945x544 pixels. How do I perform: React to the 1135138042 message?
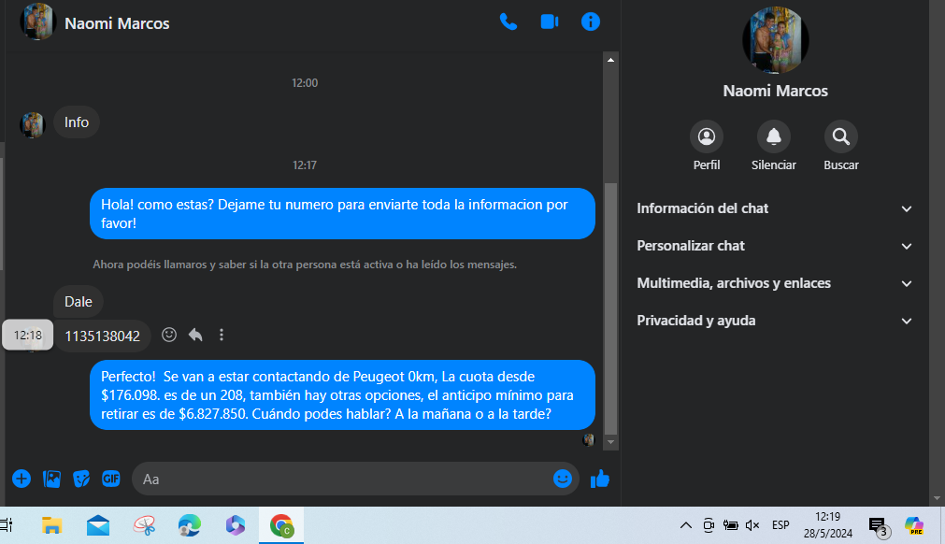169,335
